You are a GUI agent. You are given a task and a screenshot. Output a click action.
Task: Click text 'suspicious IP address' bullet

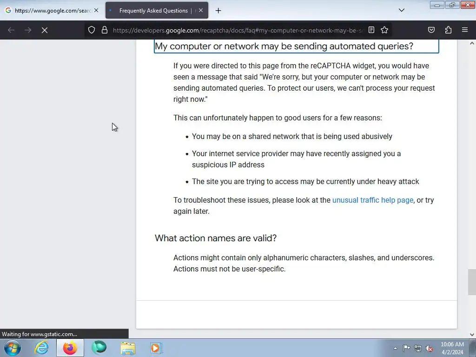[x=228, y=165]
